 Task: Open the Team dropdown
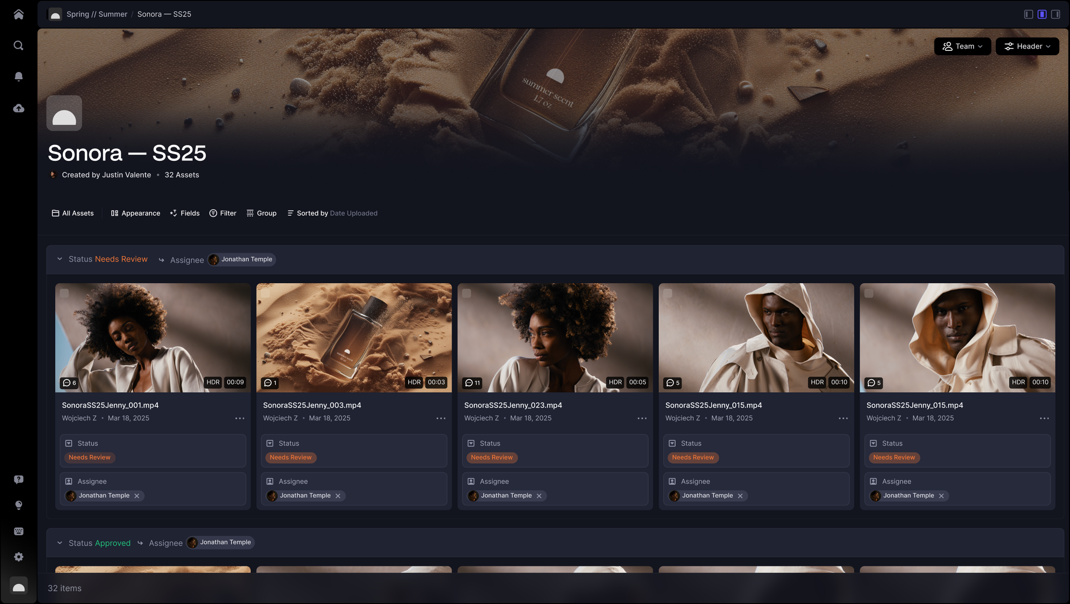[962, 46]
